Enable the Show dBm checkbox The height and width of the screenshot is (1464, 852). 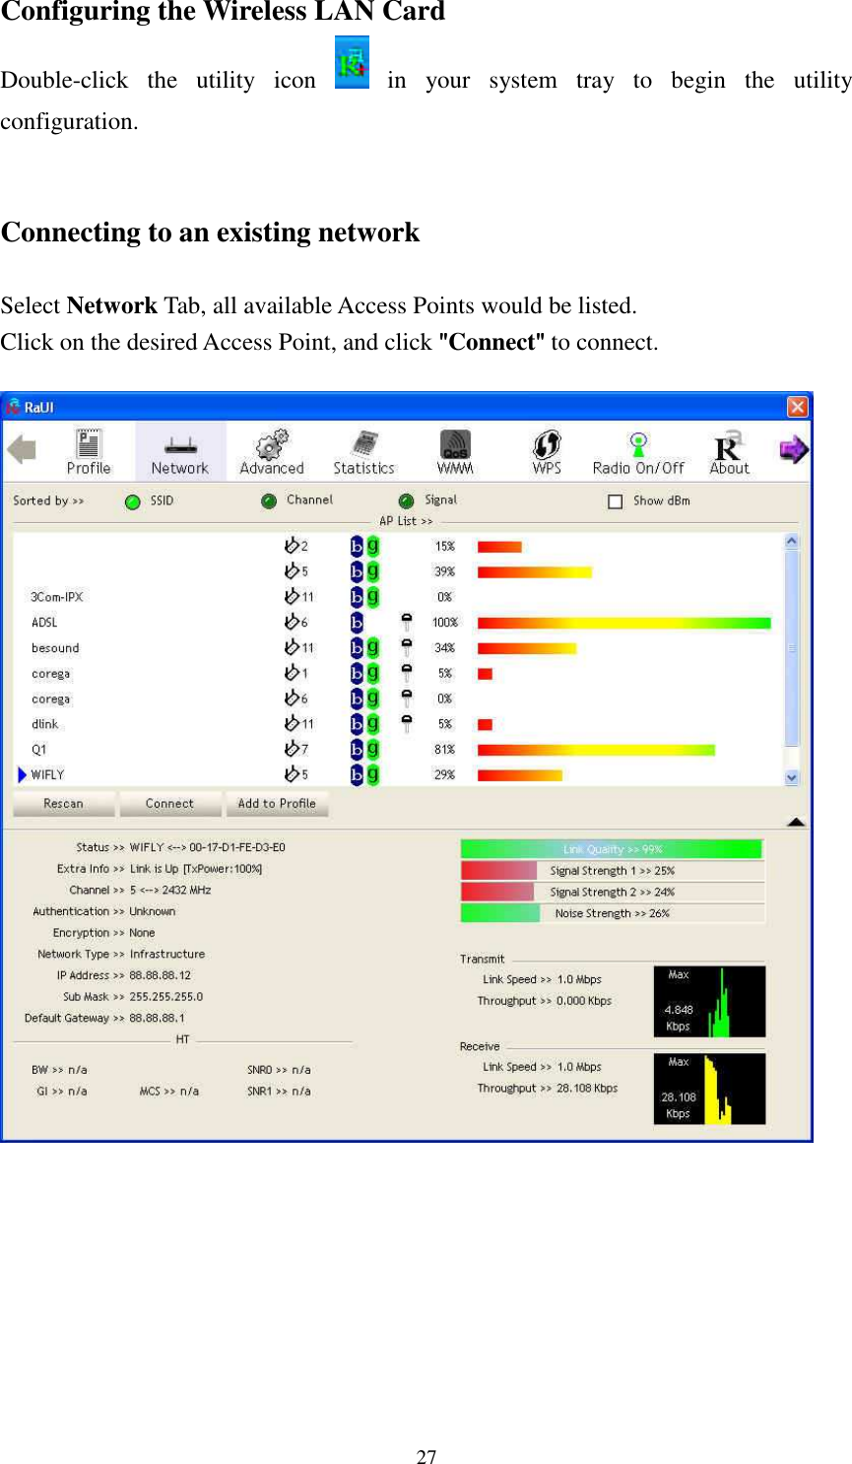pos(616,500)
